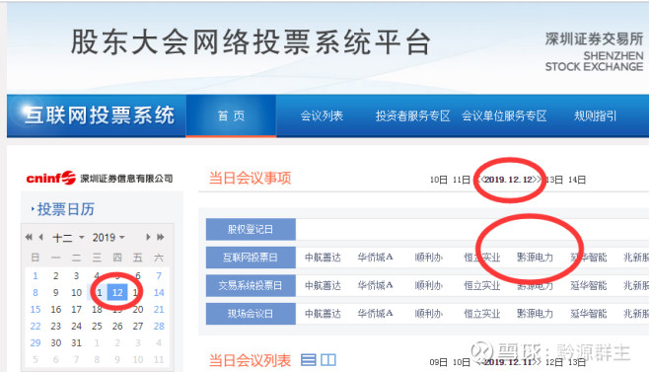Open the 规则指引 tab
Viewport: 650px width, 372px height.
(595, 115)
